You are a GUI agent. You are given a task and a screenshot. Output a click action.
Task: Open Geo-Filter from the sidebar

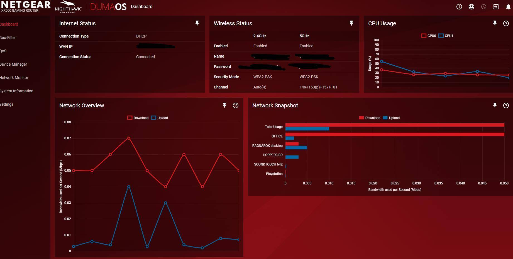pyautogui.click(x=8, y=38)
